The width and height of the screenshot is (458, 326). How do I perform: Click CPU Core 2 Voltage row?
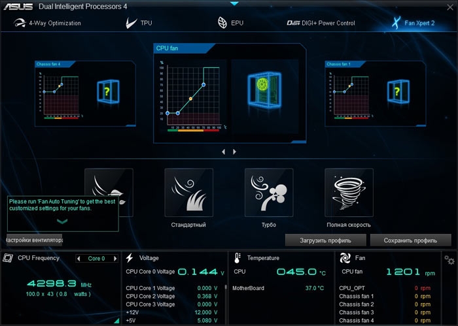(171, 296)
